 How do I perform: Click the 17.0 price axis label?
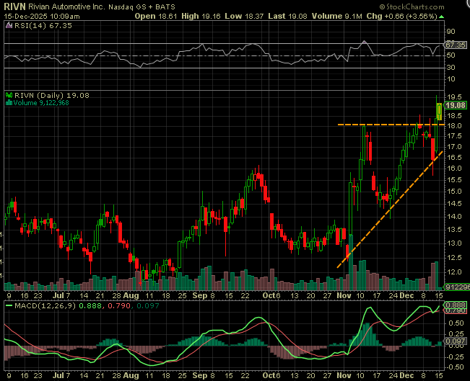coord(454,147)
